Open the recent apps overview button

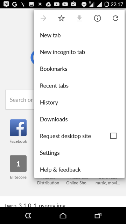(x=98, y=216)
